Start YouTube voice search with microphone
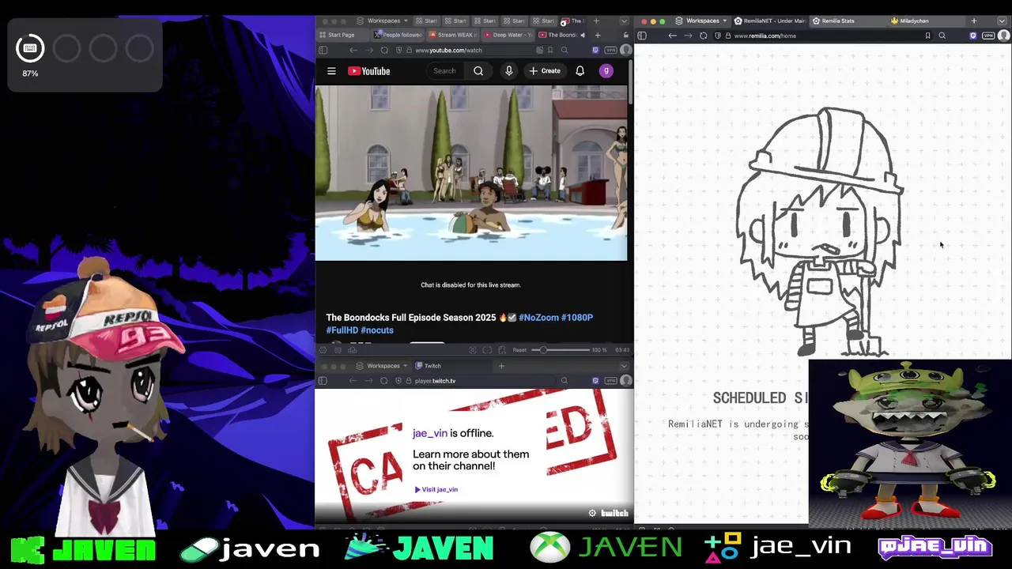The image size is (1012, 569). point(509,71)
